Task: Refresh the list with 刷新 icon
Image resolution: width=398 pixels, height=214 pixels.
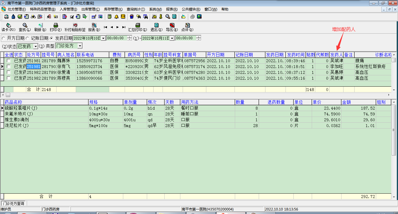Action: pyautogui.click(x=40, y=26)
